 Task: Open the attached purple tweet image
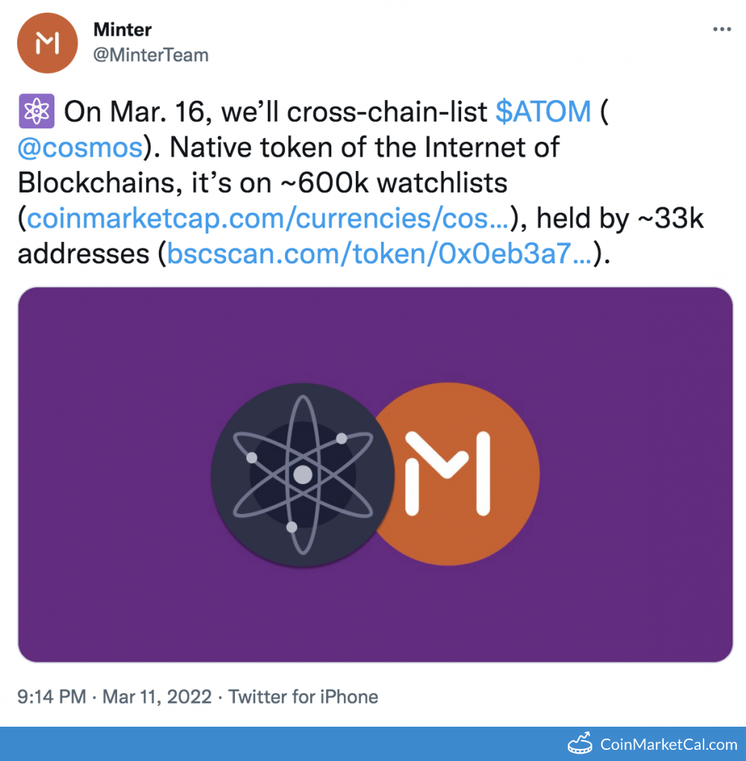(373, 475)
